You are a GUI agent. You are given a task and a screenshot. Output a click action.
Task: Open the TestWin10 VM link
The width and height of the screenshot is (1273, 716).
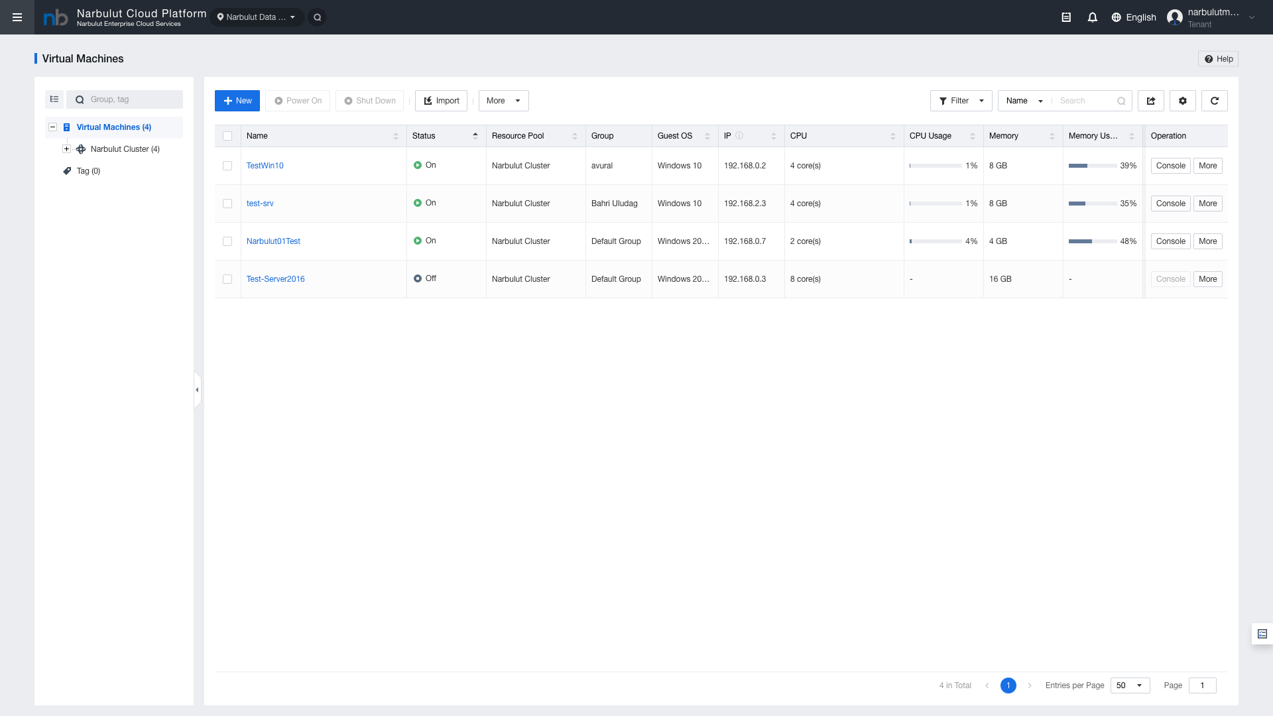click(265, 166)
